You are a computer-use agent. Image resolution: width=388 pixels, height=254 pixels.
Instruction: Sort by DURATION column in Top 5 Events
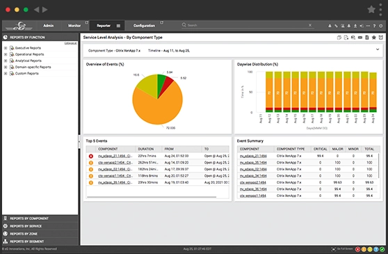click(x=148, y=149)
